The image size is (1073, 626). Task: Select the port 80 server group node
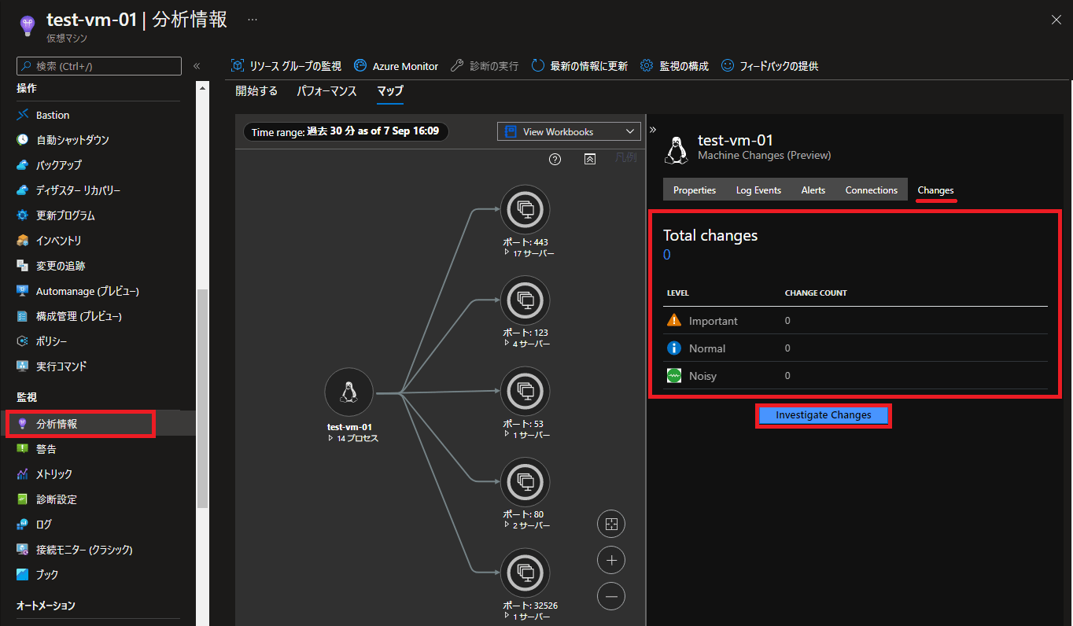[525, 482]
